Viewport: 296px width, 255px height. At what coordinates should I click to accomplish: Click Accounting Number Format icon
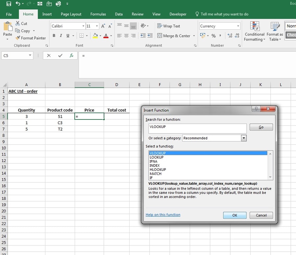click(x=203, y=36)
